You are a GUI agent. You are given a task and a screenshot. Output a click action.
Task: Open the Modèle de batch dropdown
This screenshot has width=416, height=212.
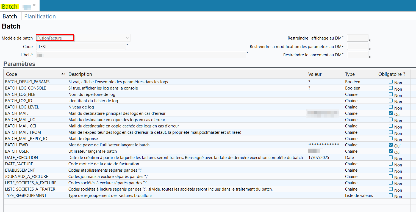127,38
